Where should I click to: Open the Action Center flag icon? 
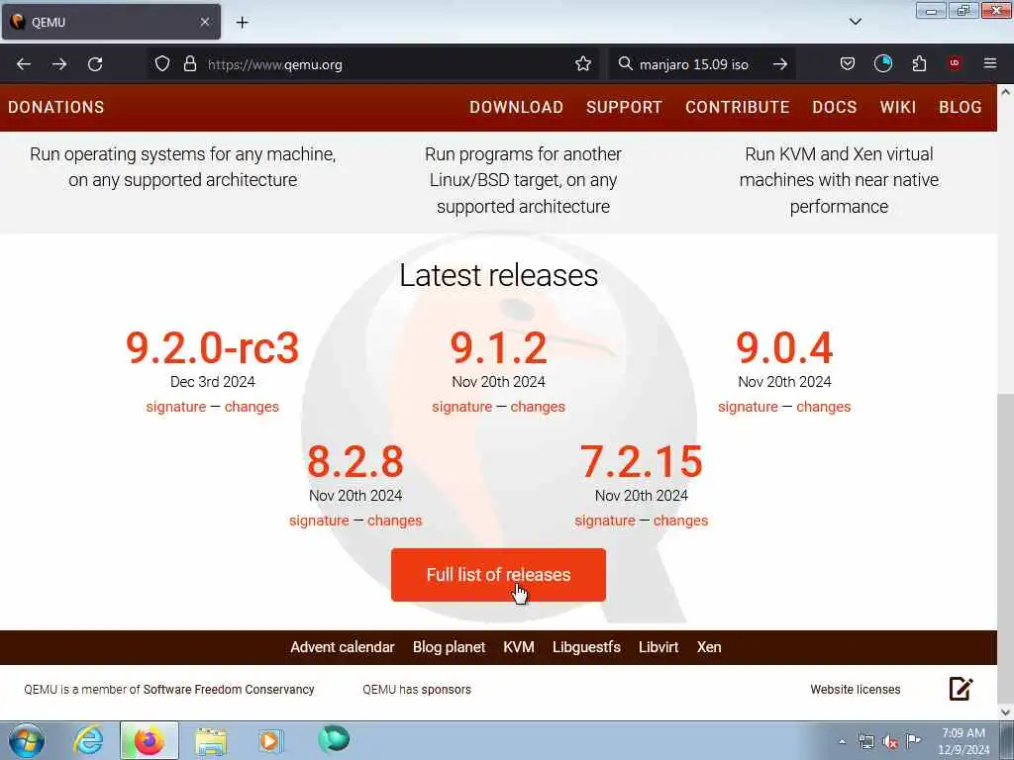[x=913, y=740]
